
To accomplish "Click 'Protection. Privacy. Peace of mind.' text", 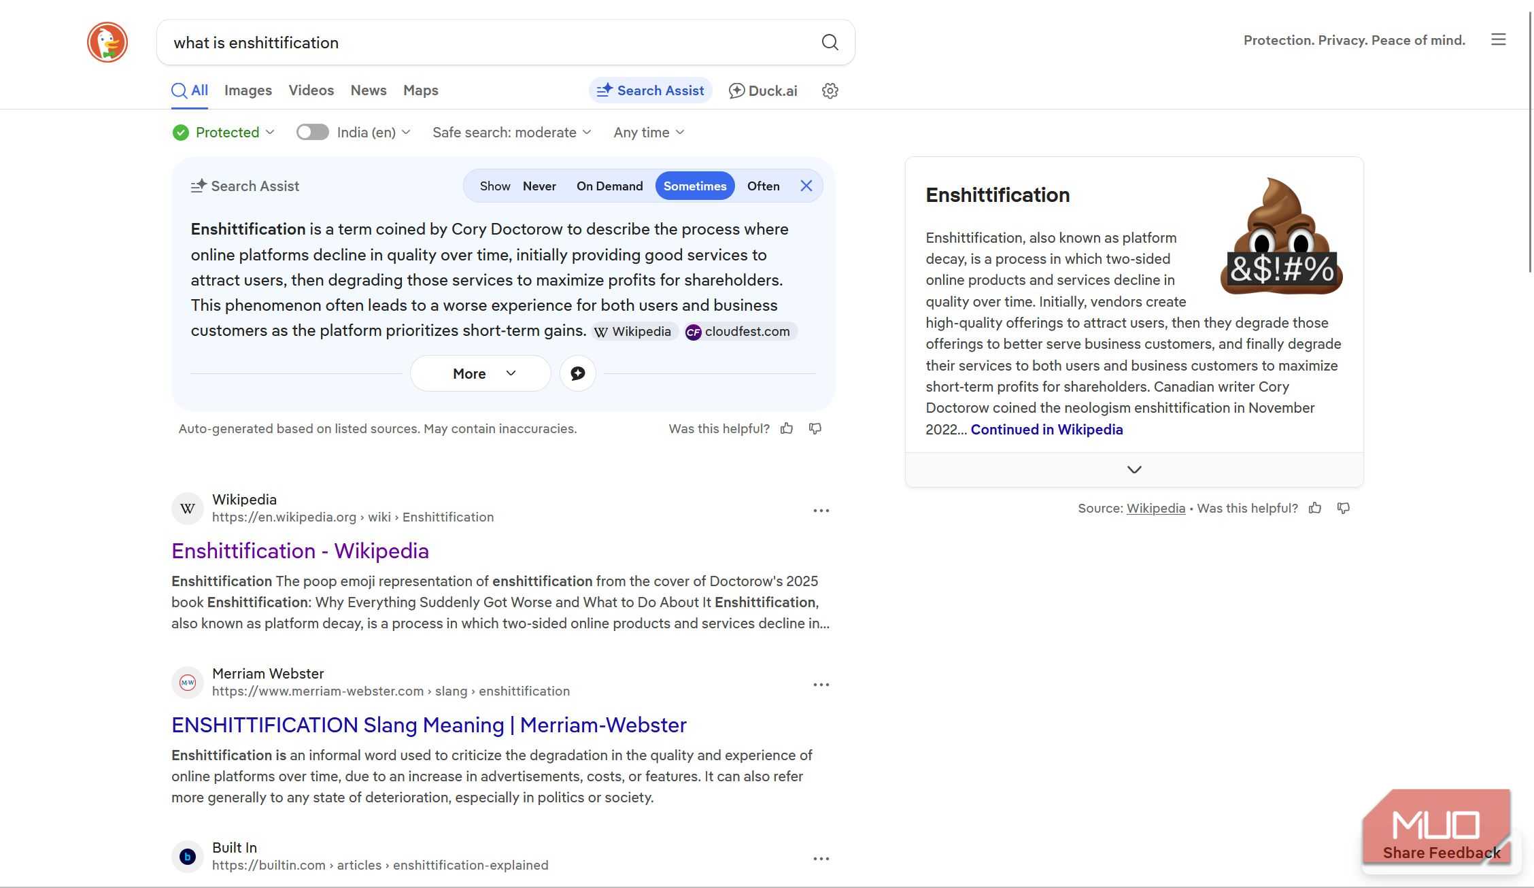I will point(1354,40).
